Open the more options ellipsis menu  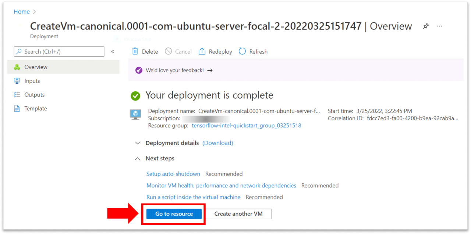click(x=439, y=26)
